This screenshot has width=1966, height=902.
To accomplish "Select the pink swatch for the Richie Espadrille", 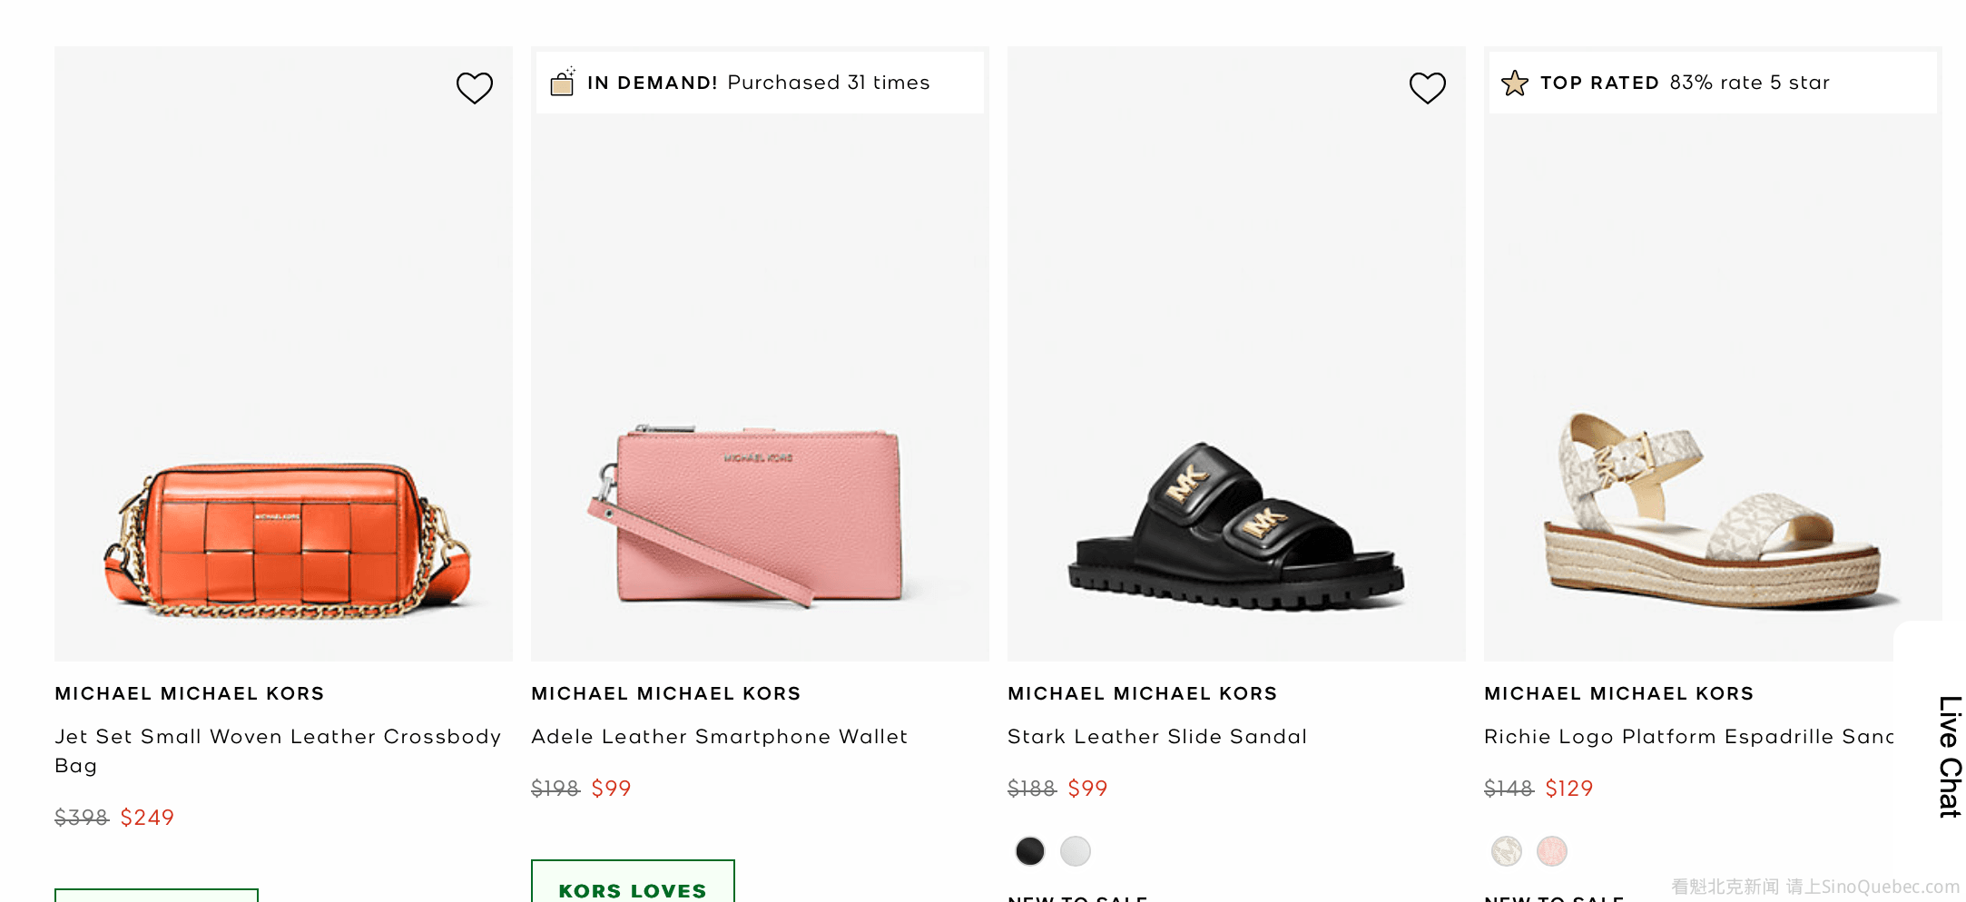I will point(1552,851).
